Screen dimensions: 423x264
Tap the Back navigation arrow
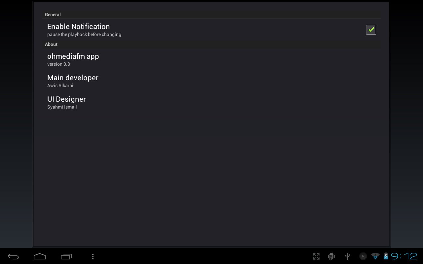click(13, 256)
